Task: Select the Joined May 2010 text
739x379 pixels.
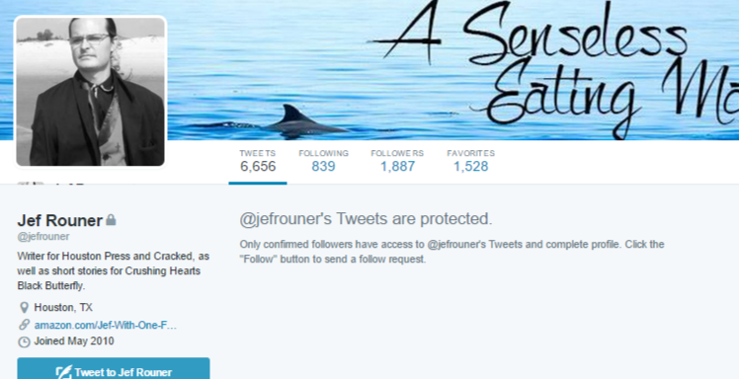Action: 74,341
